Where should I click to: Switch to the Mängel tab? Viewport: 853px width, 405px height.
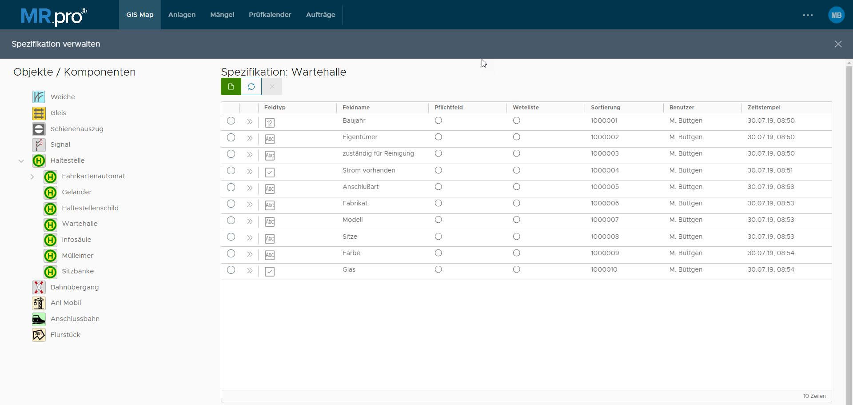pos(222,15)
